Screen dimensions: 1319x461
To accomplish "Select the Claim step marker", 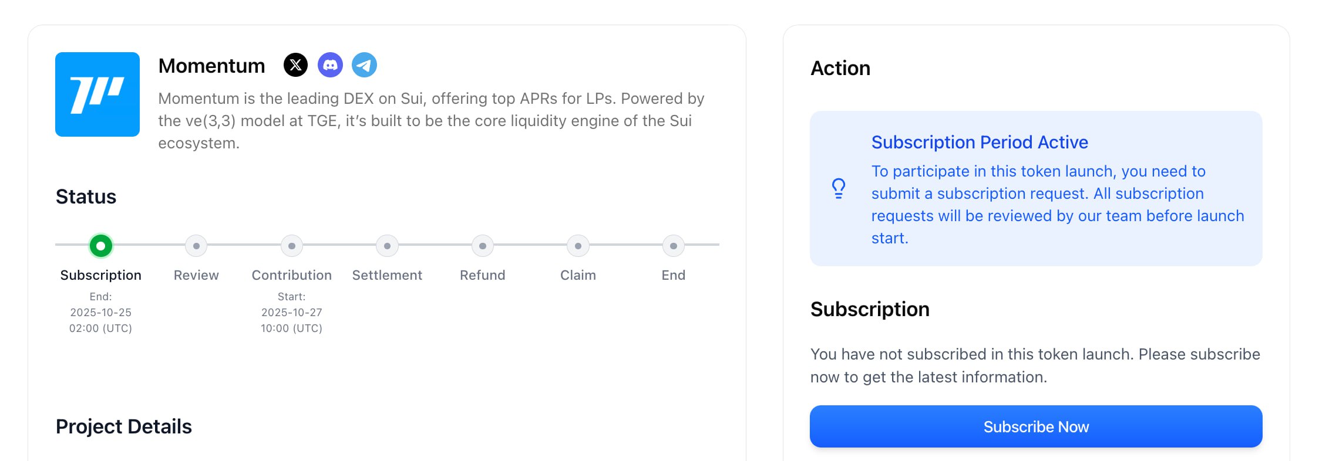I will [578, 246].
